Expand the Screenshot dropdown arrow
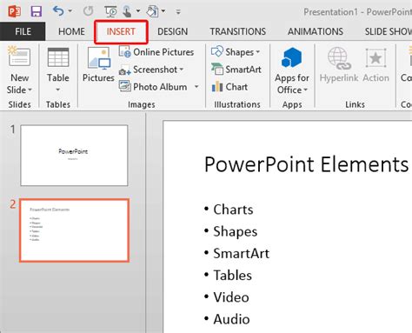 pyautogui.click(x=182, y=70)
